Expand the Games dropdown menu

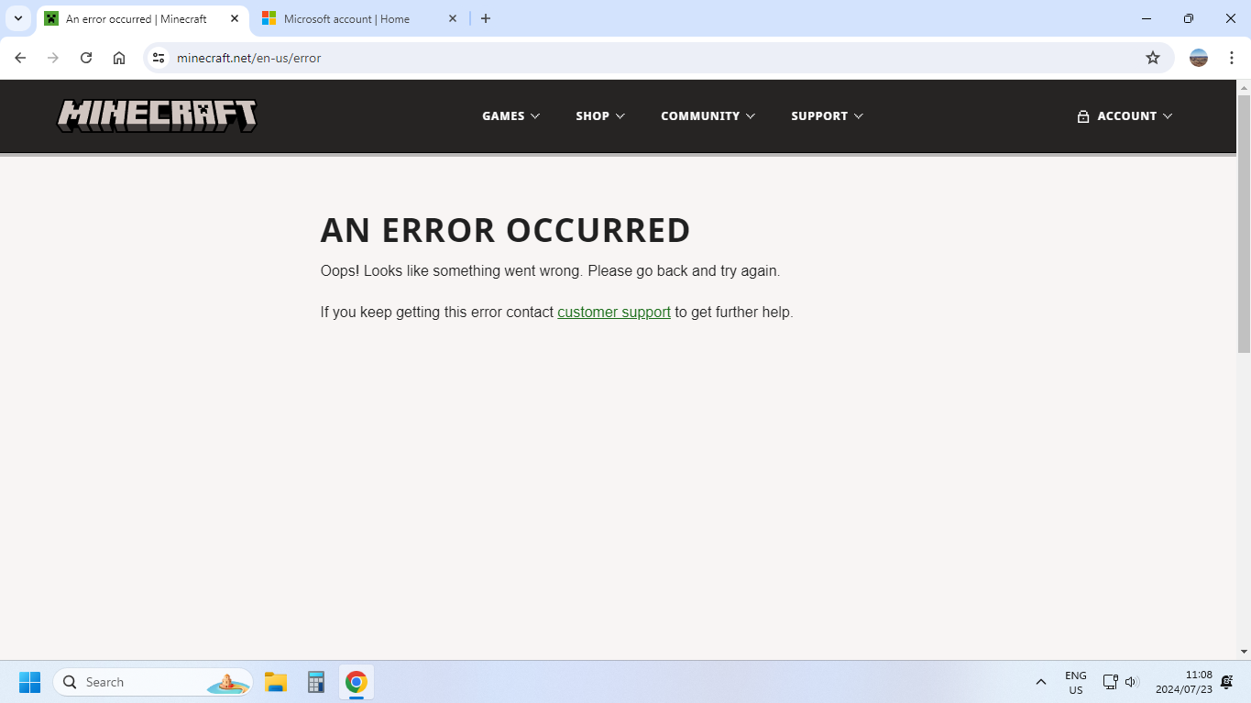[510, 116]
